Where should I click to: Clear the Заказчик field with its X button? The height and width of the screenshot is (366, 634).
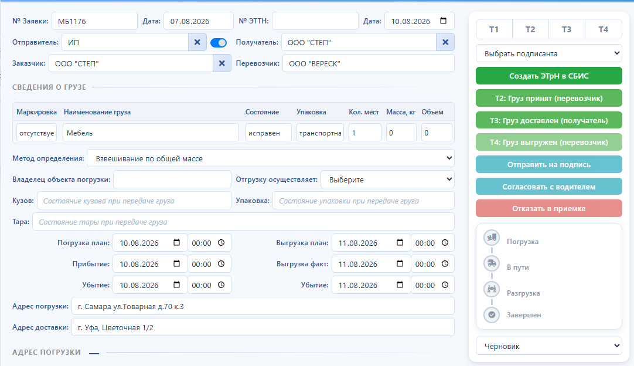pyautogui.click(x=221, y=63)
